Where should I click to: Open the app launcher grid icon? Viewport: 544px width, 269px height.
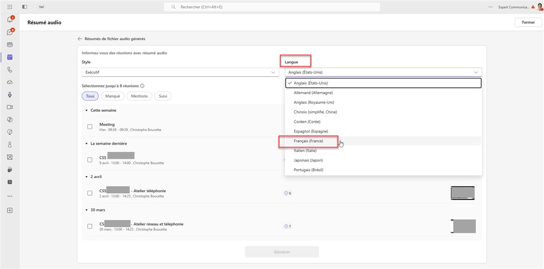coord(9,7)
